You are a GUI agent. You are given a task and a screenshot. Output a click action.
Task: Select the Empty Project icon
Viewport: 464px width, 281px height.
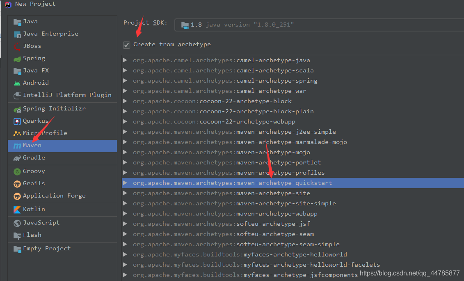coord(17,249)
